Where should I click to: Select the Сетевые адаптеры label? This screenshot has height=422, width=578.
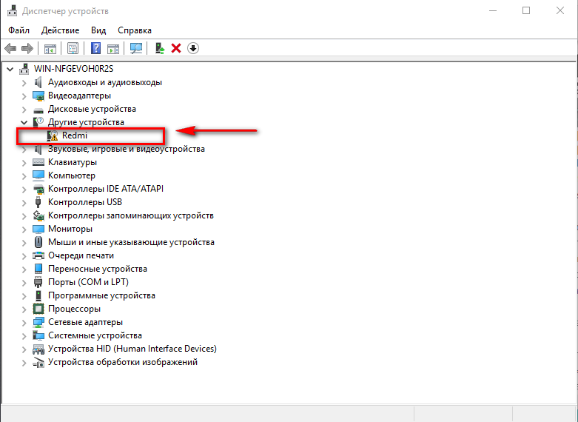(x=86, y=322)
